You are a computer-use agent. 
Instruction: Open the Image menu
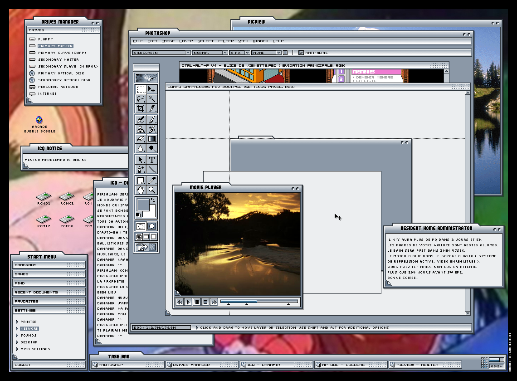pyautogui.click(x=168, y=41)
